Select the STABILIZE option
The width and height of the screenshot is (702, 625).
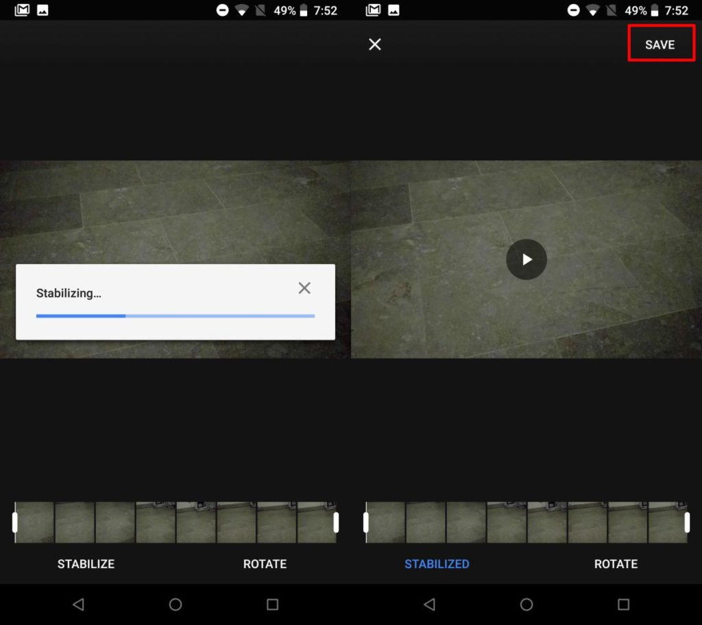85,564
